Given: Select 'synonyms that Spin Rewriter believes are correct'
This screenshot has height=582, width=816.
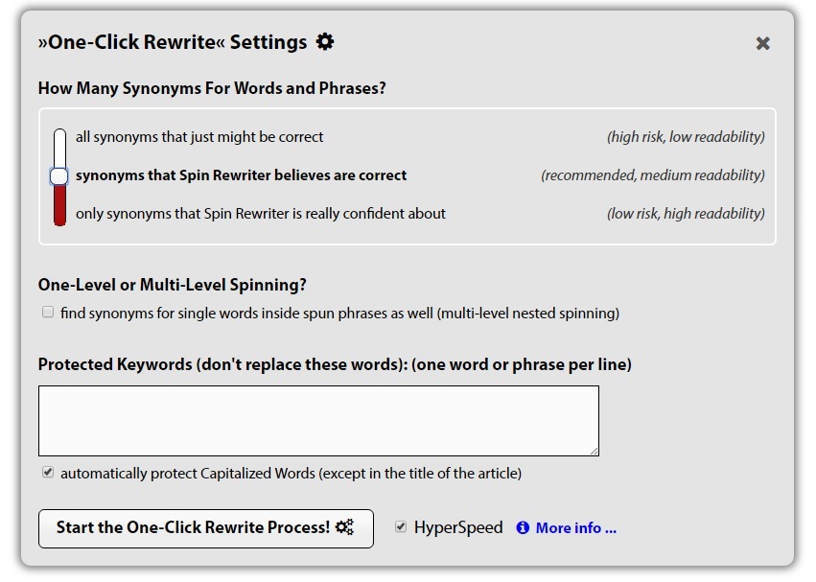Looking at the screenshot, I should [241, 175].
